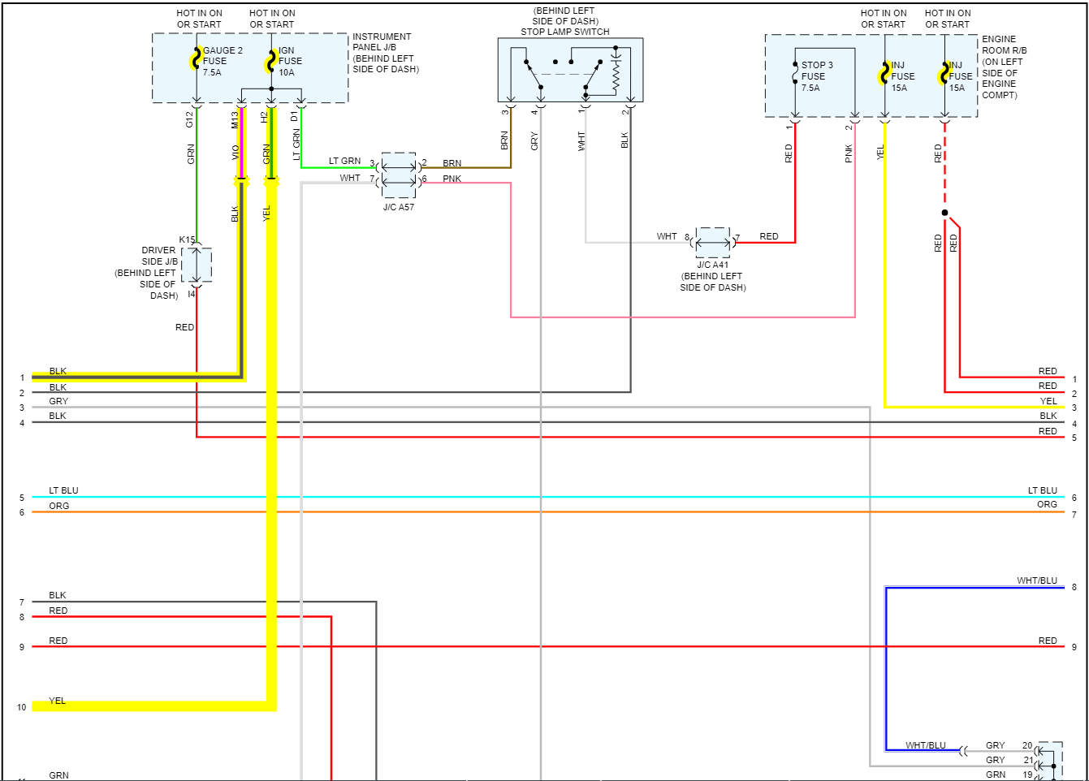This screenshot has width=1089, height=781.
Task: Click the "YEL" label at left pin 10
Action: coord(57,701)
